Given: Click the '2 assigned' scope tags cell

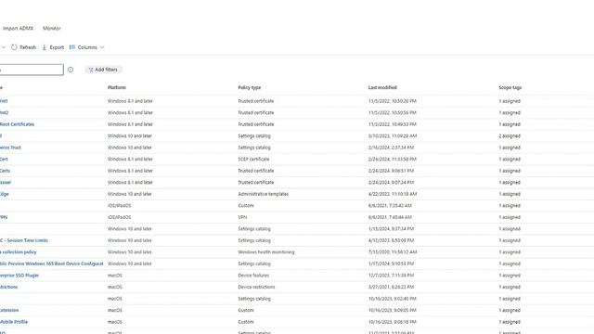Looking at the screenshot, I should pyautogui.click(x=510, y=136).
